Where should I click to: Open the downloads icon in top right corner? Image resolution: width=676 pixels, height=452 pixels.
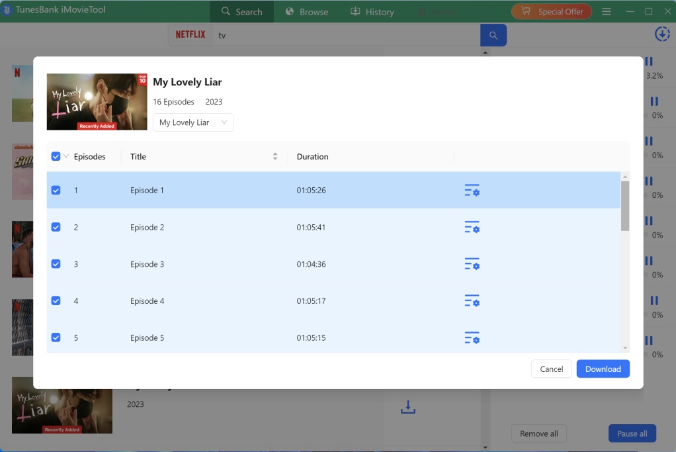662,34
